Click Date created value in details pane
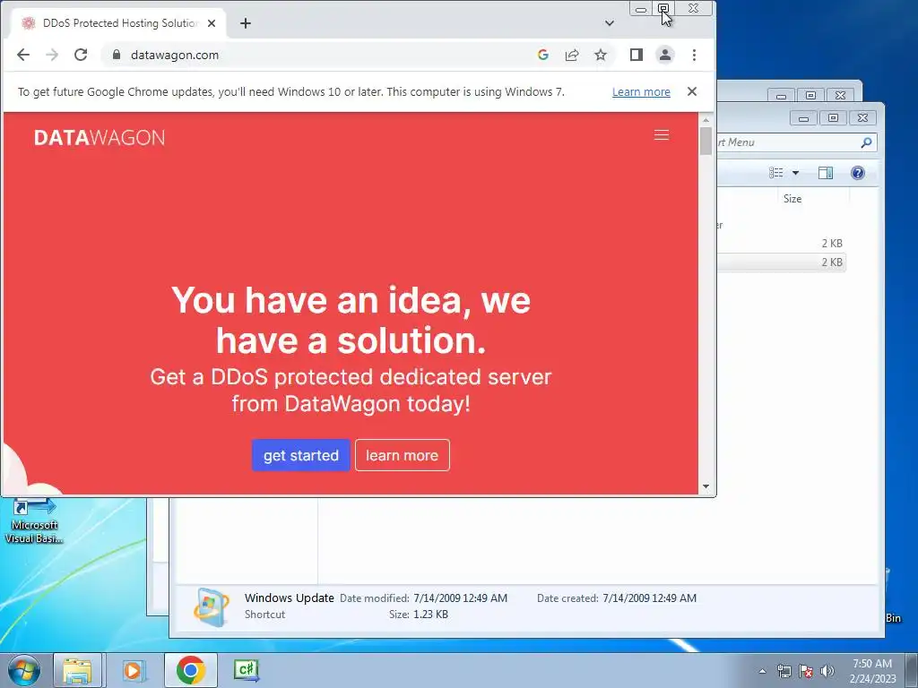 649,598
